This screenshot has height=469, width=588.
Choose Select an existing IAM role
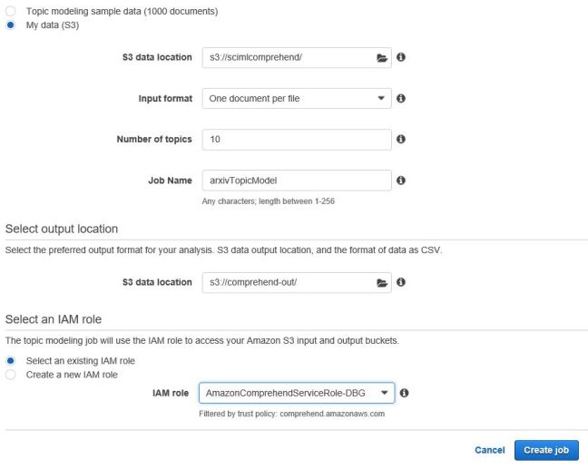(x=10, y=361)
